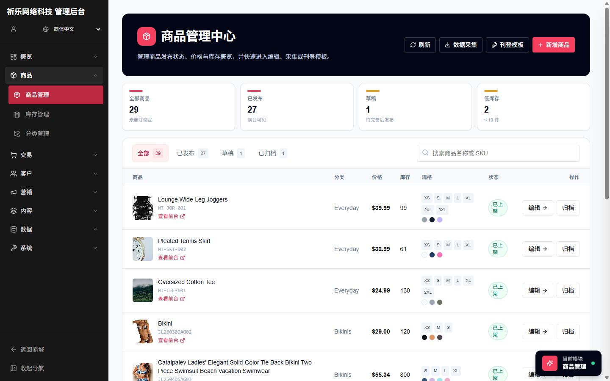Click 归档 for the Bikini row
Viewport: 610px width, 381px height.
[568, 331]
